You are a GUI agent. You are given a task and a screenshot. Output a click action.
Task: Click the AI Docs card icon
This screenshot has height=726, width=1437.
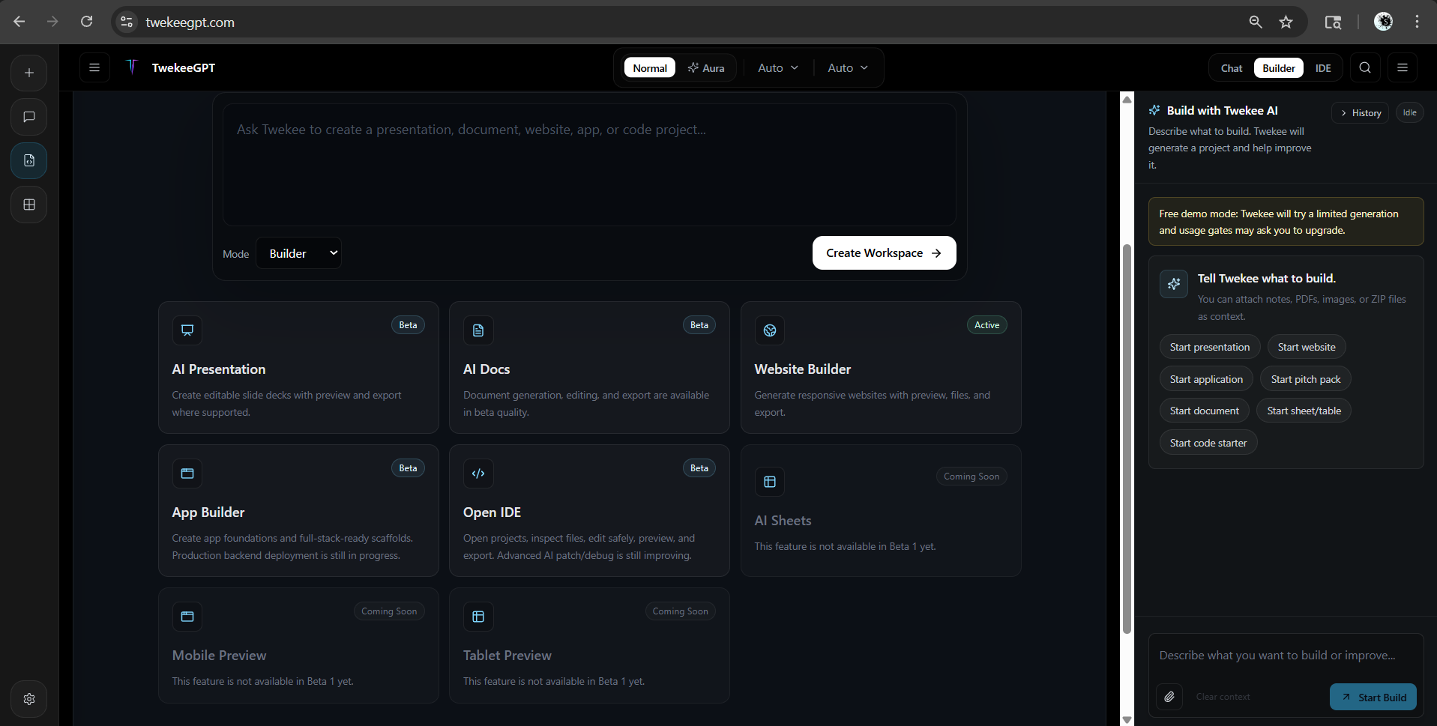(478, 330)
